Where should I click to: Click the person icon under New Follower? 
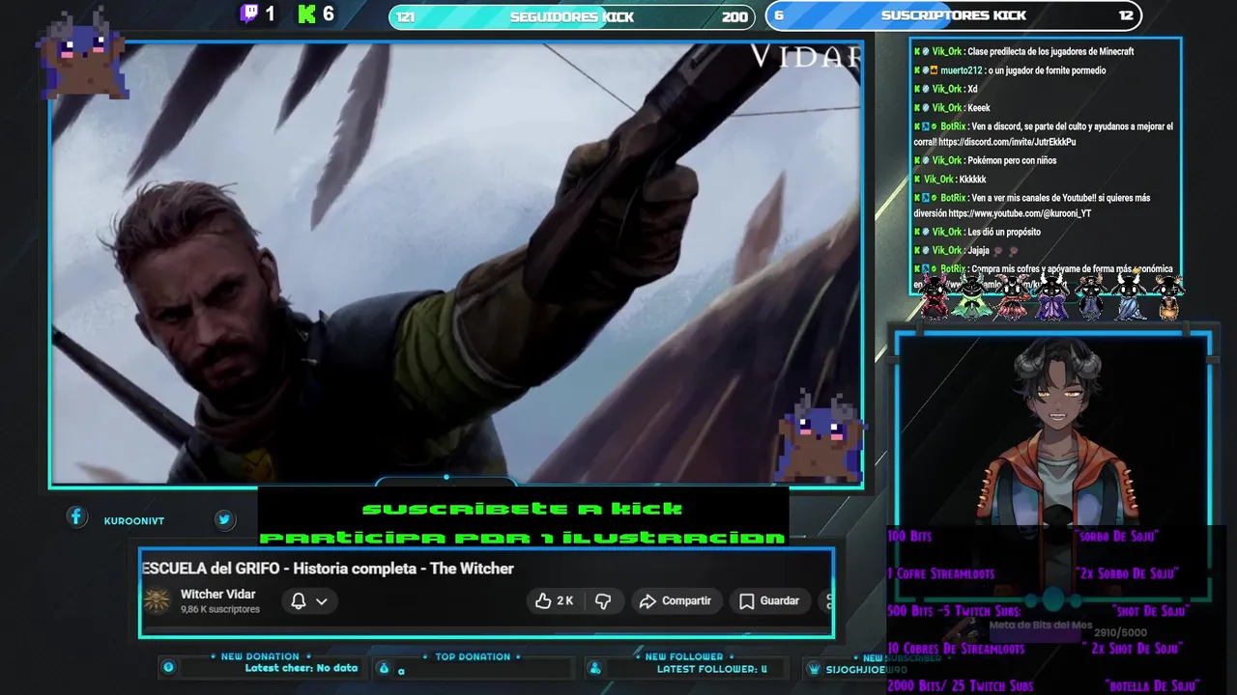(595, 668)
